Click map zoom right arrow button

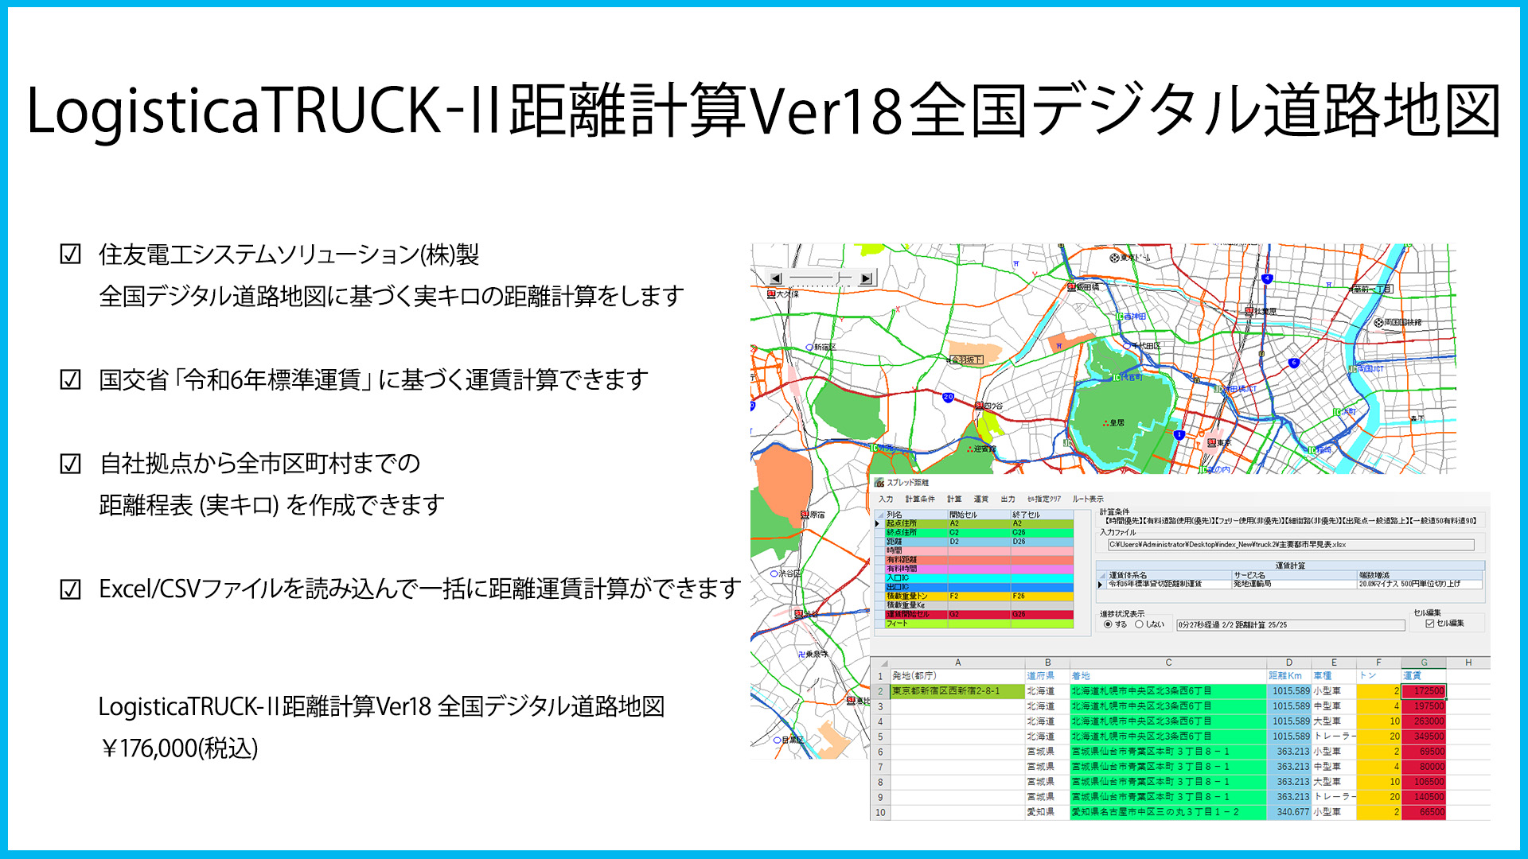pyautogui.click(x=867, y=278)
